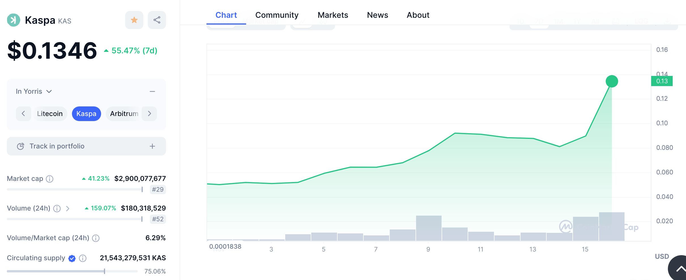Click the 75.06% supply percentage

(155, 271)
